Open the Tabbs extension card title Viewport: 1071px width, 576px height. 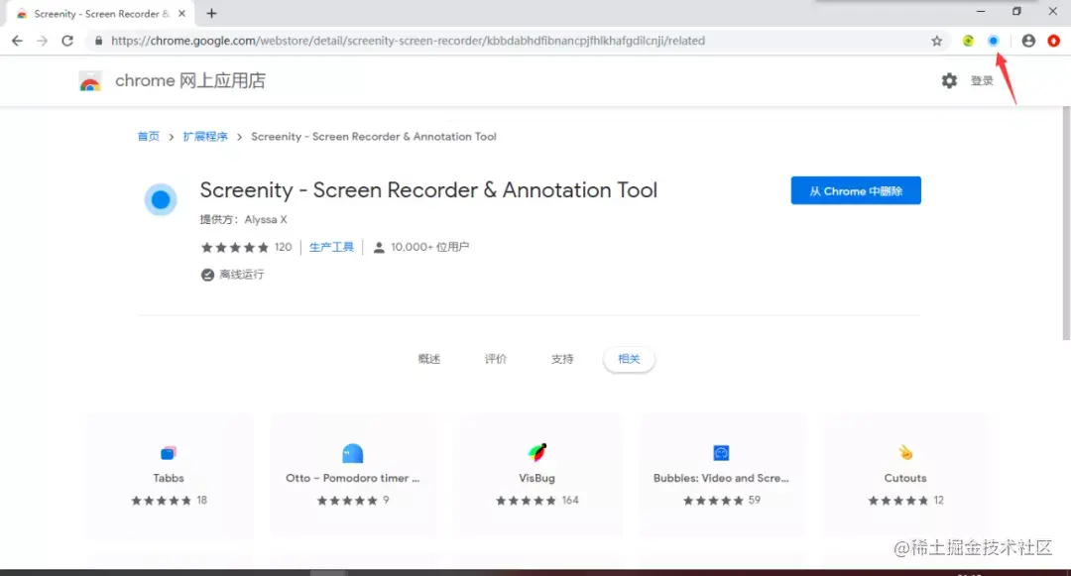pos(168,479)
